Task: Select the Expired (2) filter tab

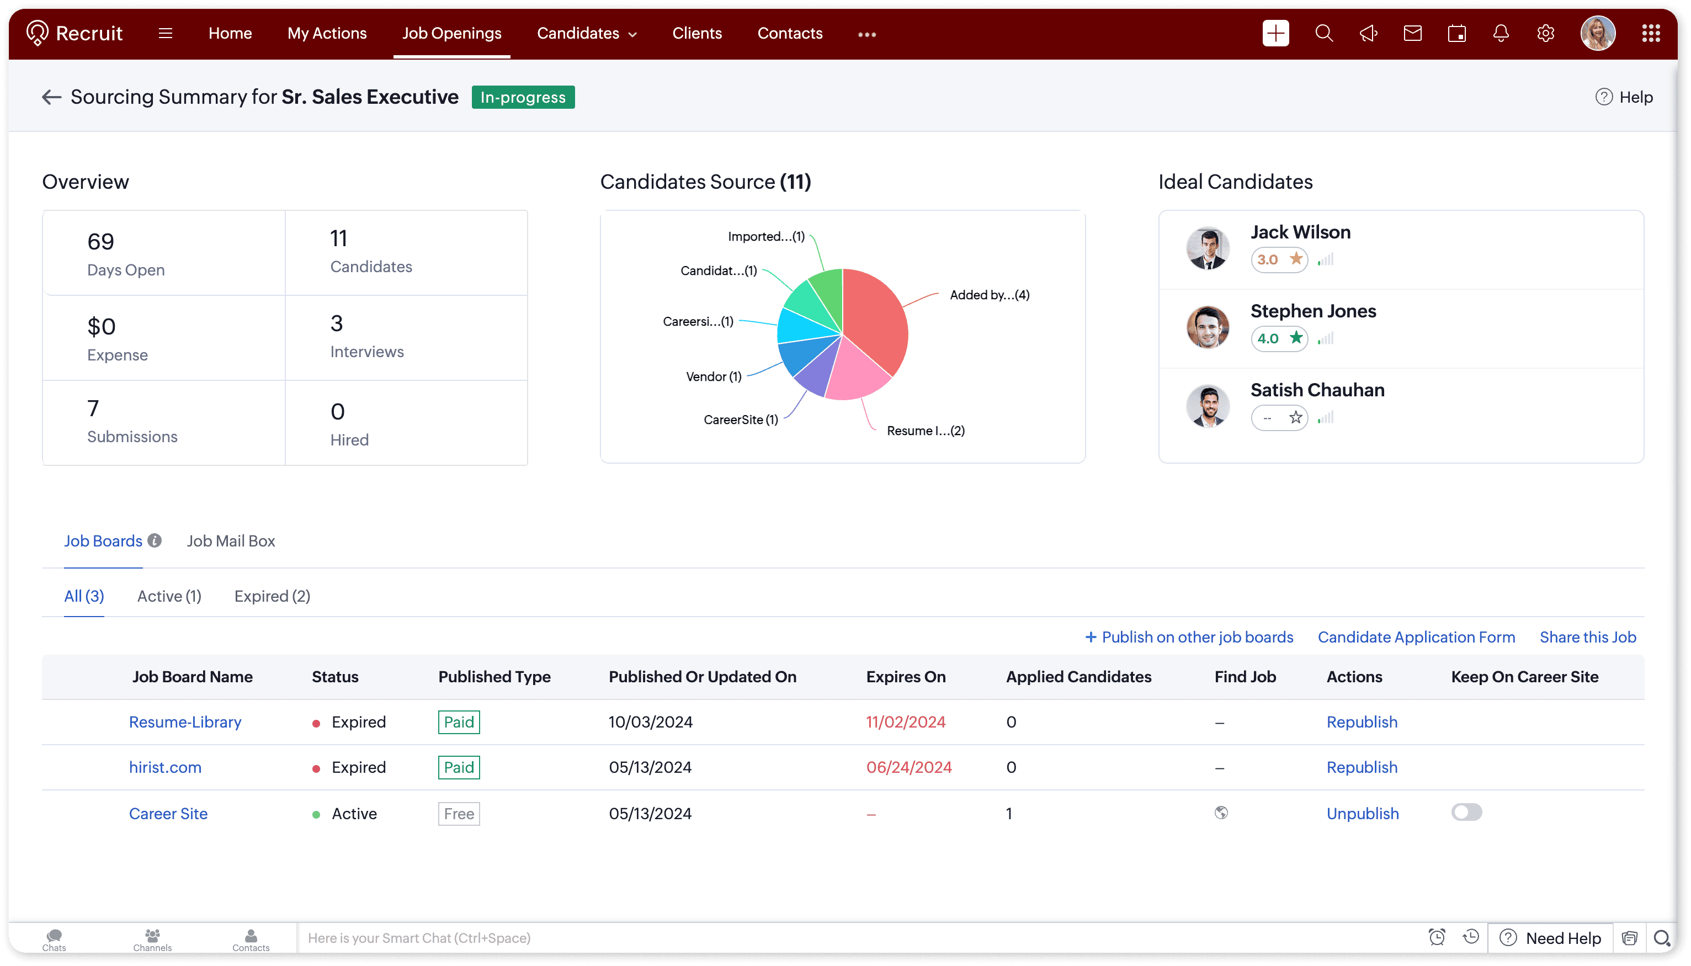Action: 272,596
